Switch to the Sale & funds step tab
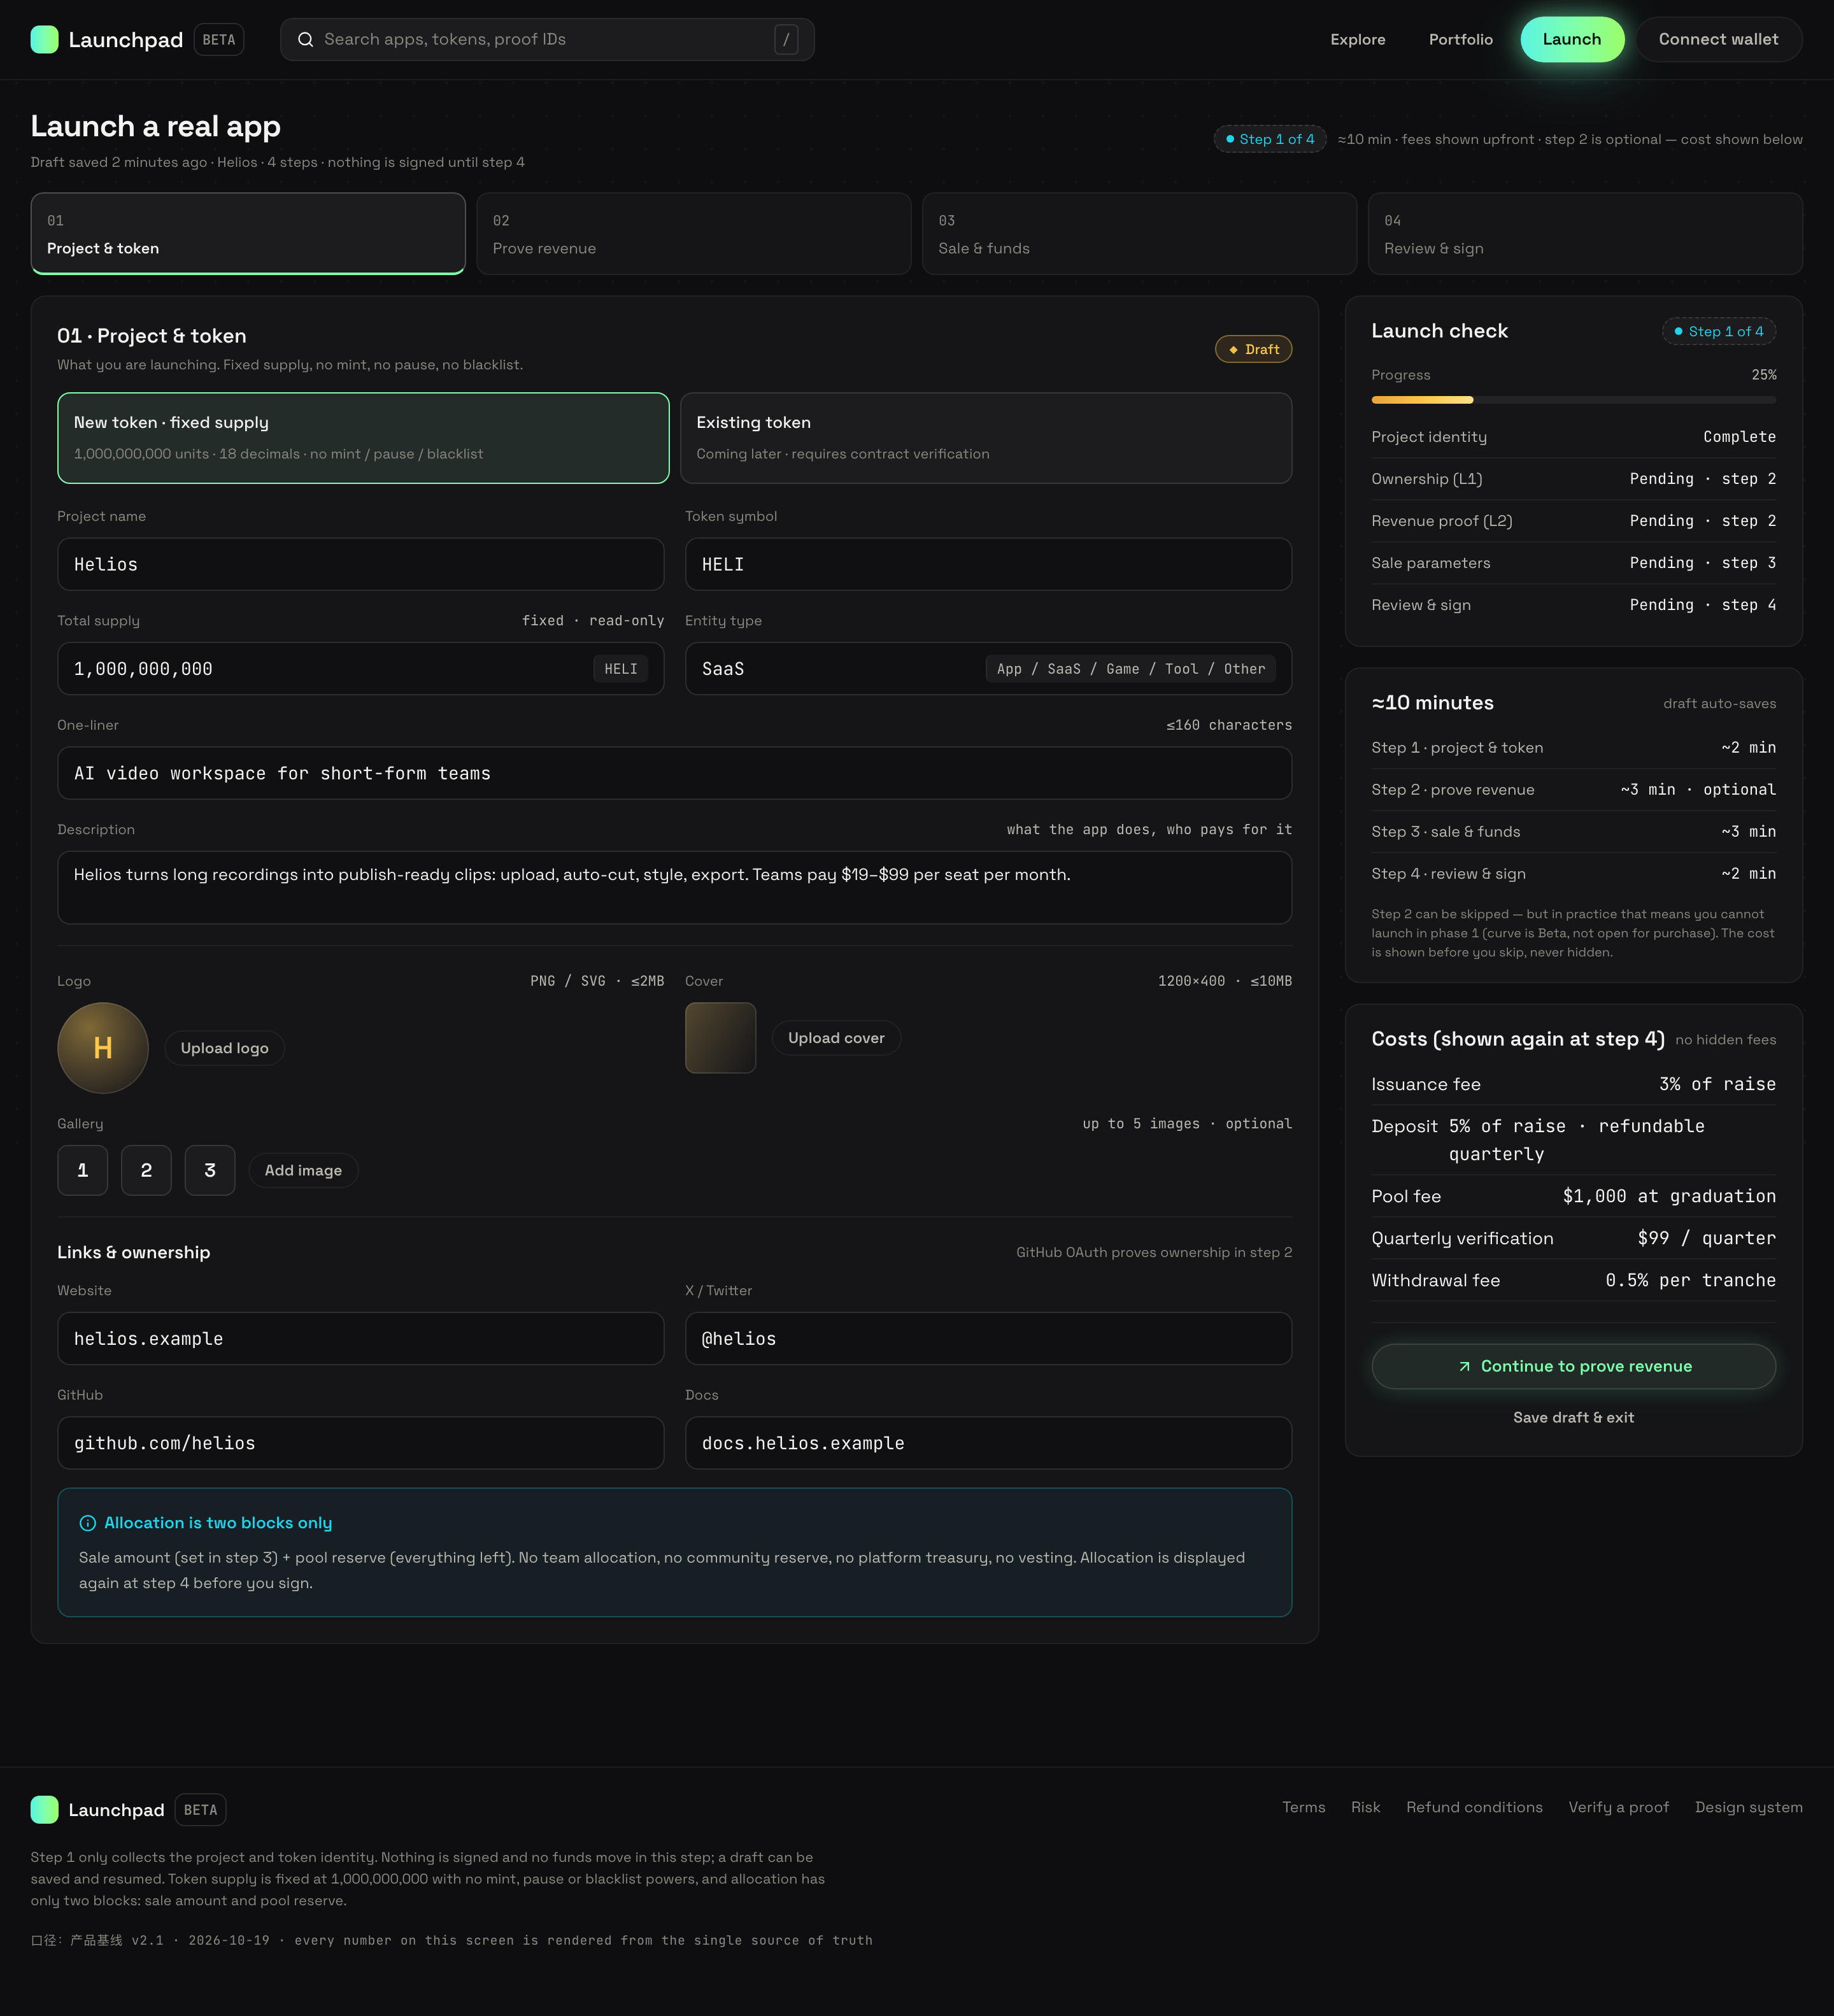Viewport: 1834px width, 2016px height. pos(1139,234)
